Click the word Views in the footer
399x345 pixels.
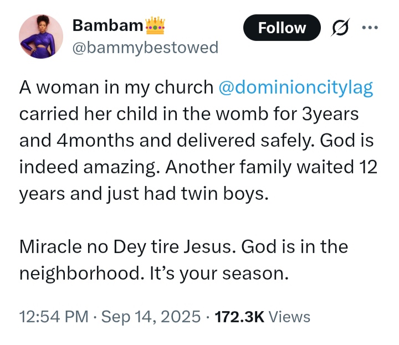coord(290,317)
